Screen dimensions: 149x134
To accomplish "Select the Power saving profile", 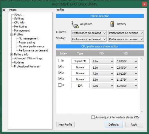I will [x=27, y=43].
